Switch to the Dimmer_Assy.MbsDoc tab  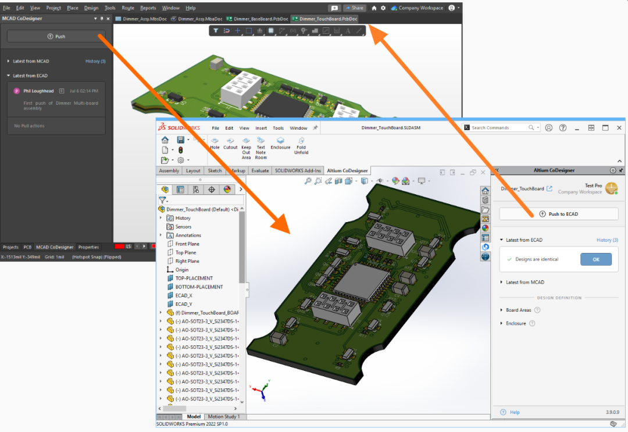click(141, 19)
